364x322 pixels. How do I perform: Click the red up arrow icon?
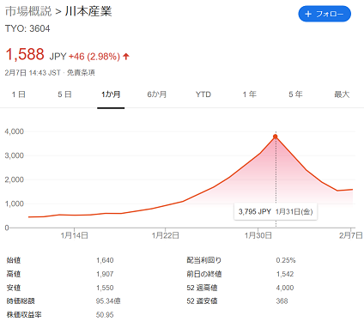(x=126, y=57)
